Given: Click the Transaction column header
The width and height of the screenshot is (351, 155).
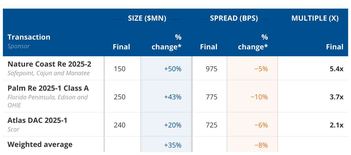Looking at the screenshot, I should (29, 37).
